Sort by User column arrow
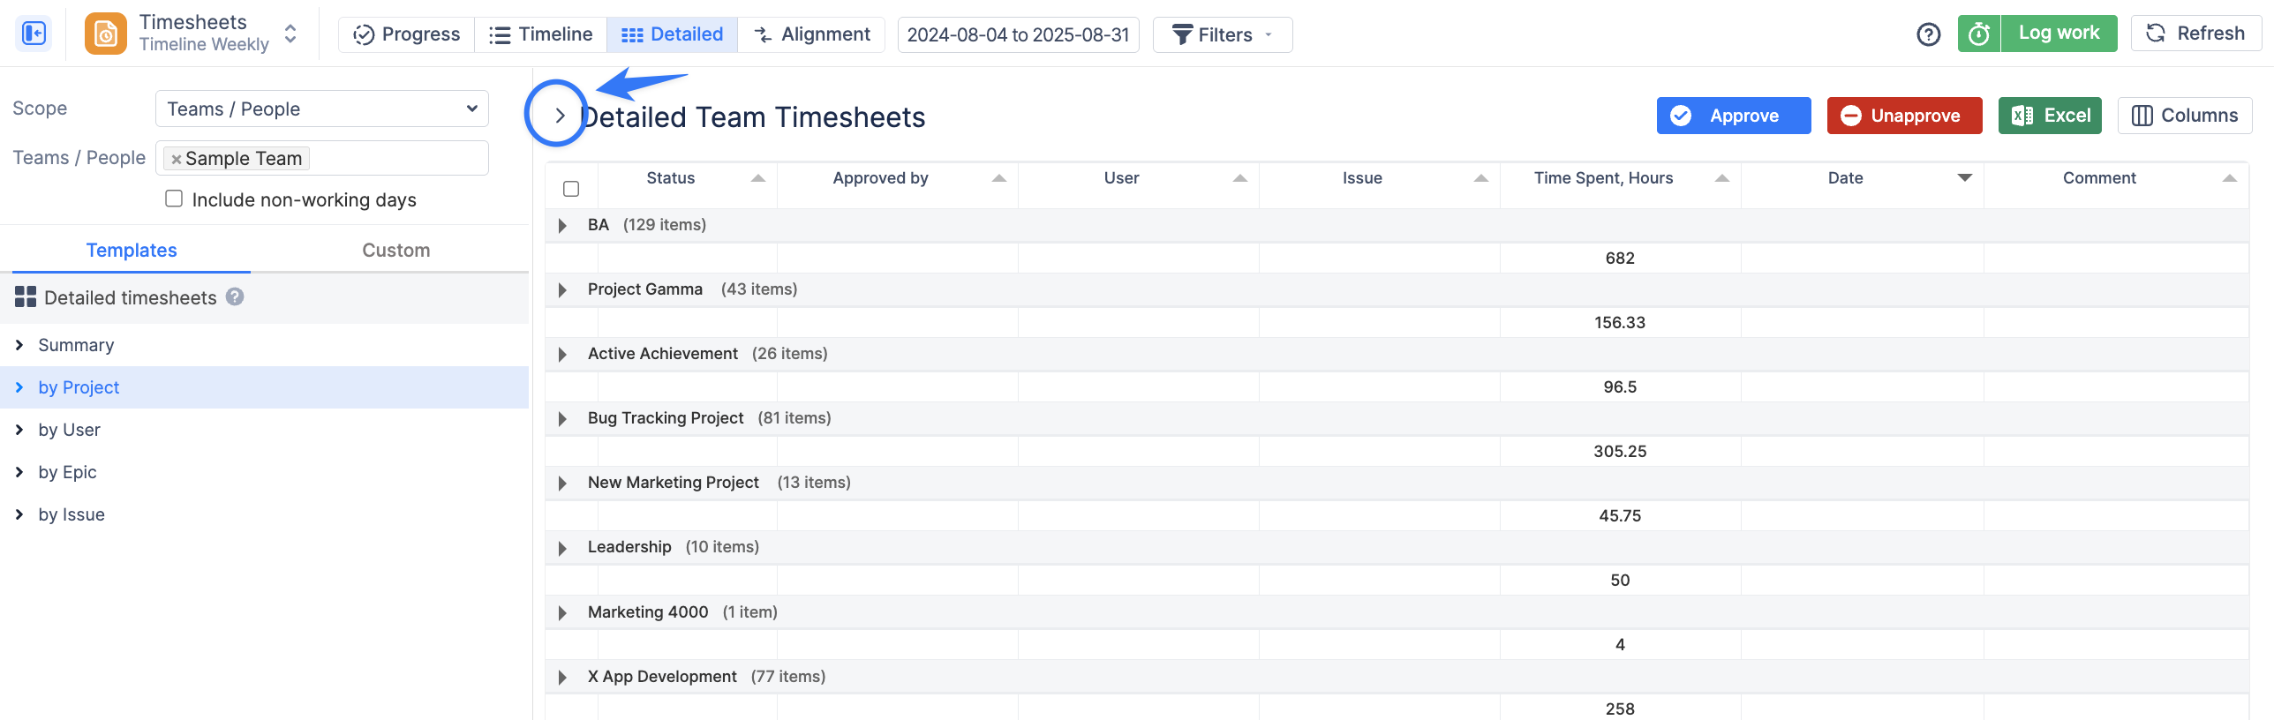Viewport: 2274px width, 720px height. [1239, 178]
